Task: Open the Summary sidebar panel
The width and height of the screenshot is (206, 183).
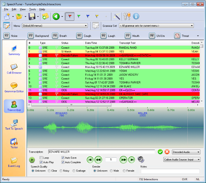Action: click(x=14, y=50)
